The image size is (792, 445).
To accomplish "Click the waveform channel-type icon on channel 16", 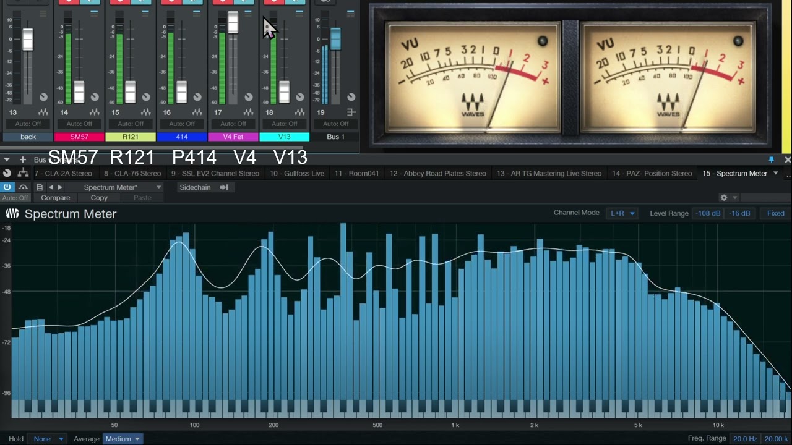I will (197, 112).
